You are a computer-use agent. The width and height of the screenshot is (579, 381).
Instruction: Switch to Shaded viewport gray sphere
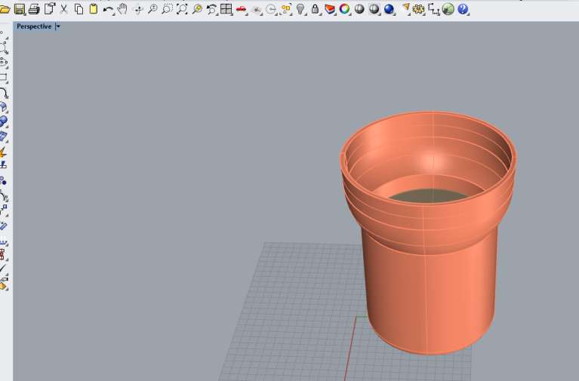coord(359,9)
